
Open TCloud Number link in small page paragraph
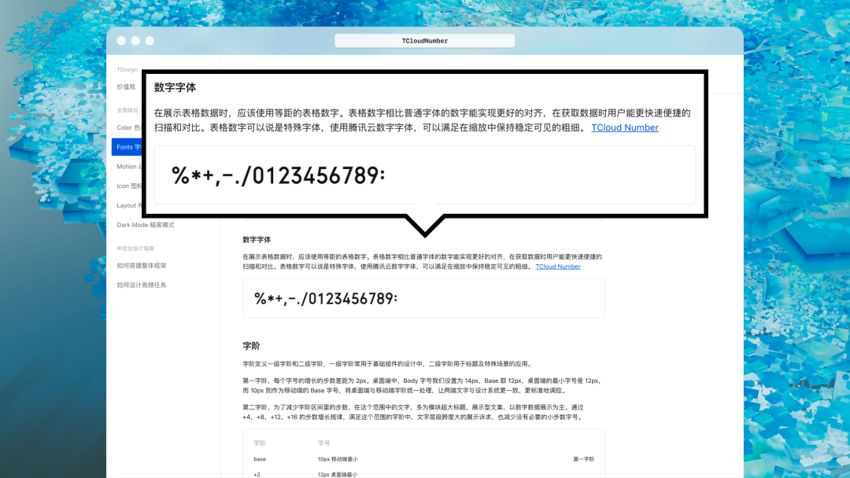(558, 267)
